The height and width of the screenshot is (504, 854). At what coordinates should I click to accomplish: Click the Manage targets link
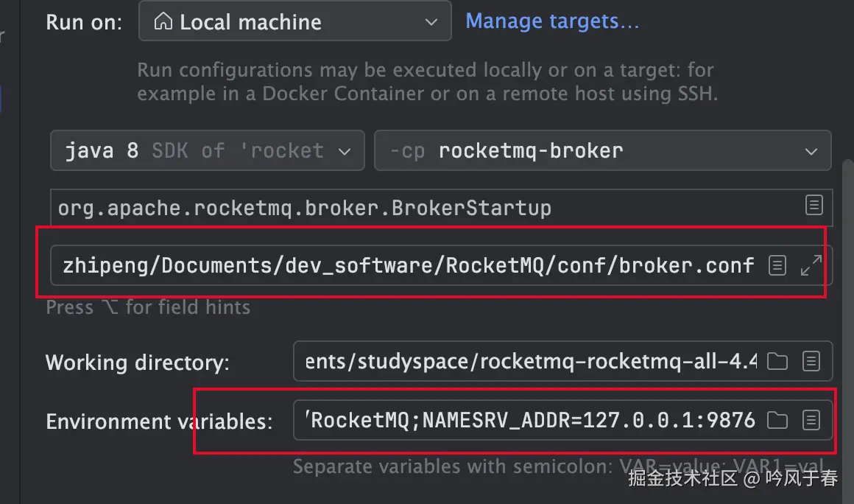(x=552, y=21)
